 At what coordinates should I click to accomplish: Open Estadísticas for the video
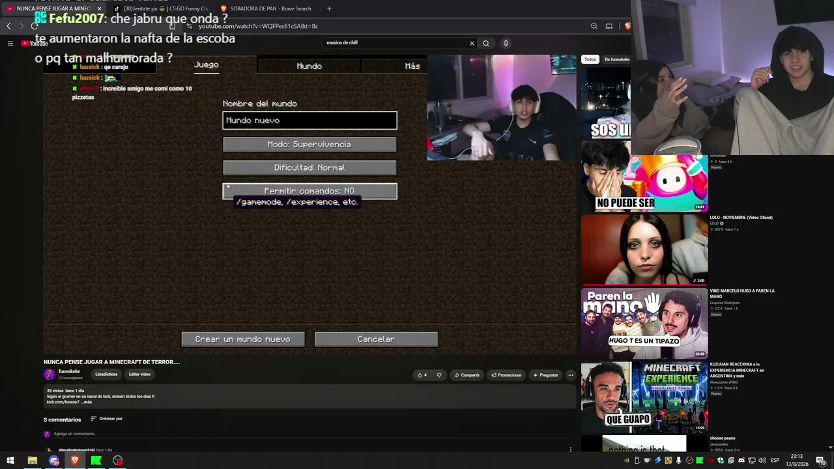106,375
